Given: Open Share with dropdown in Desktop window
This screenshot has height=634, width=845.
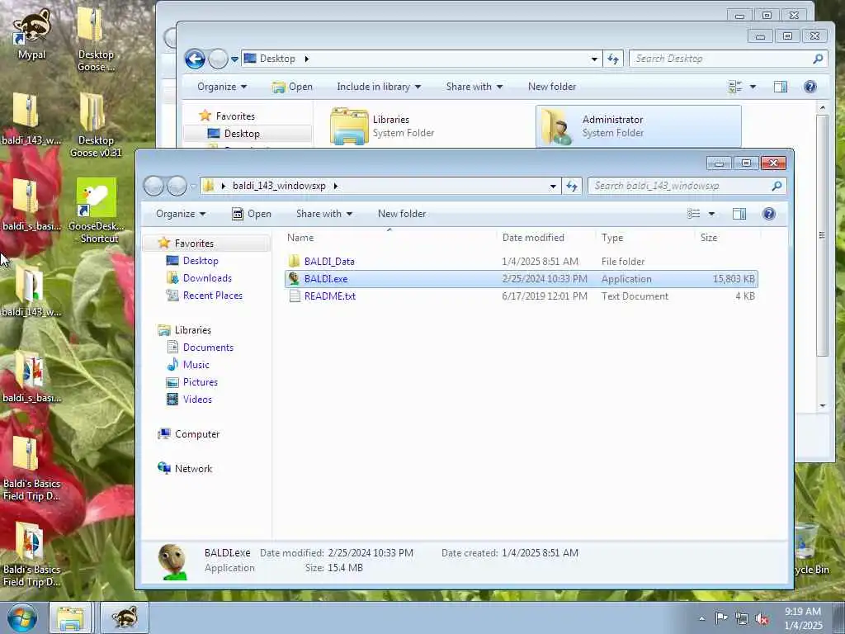Looking at the screenshot, I should tap(474, 87).
